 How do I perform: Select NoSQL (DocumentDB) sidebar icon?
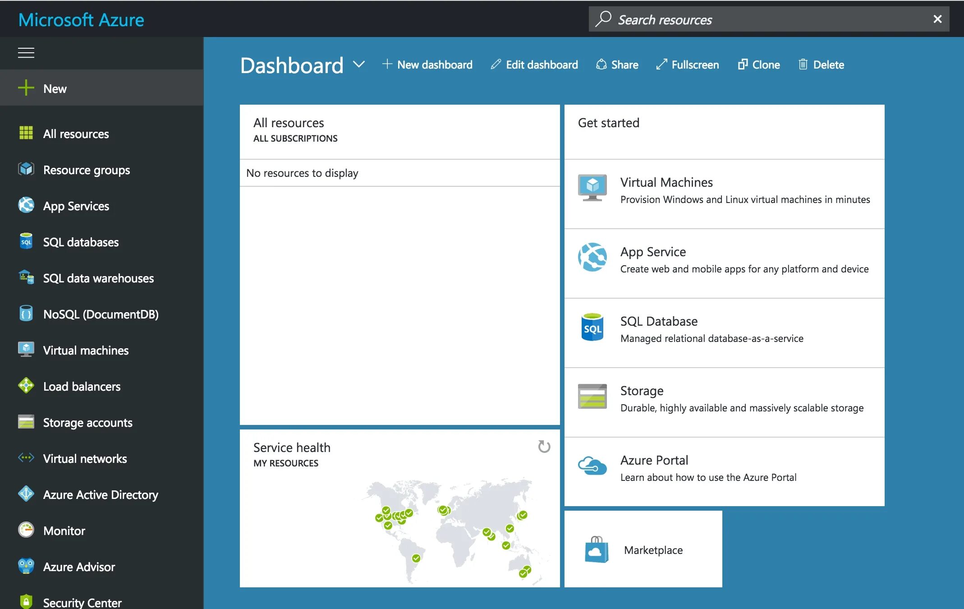26,314
